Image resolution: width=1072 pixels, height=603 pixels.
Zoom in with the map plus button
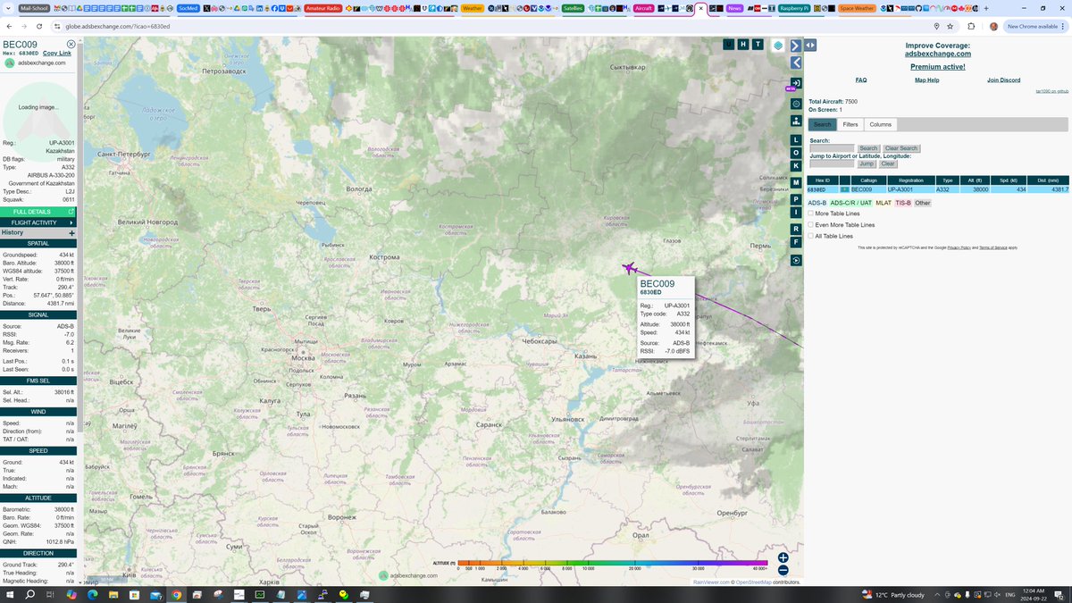pos(783,557)
